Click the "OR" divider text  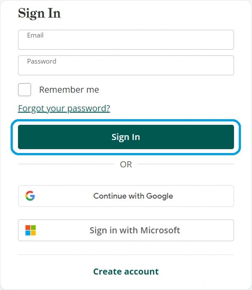pos(126,164)
